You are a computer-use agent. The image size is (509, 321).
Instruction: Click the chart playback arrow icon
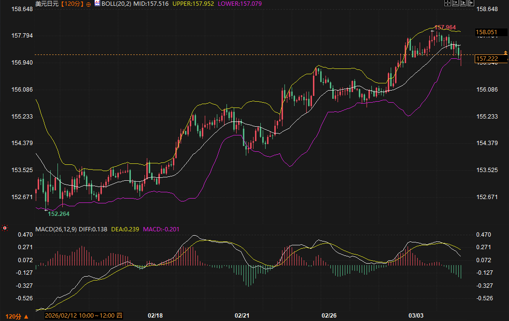point(463,3)
